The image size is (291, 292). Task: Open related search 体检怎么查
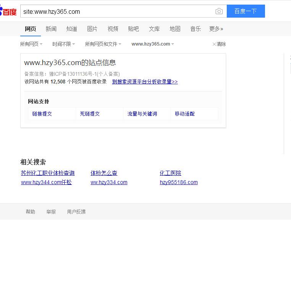[x=104, y=173]
